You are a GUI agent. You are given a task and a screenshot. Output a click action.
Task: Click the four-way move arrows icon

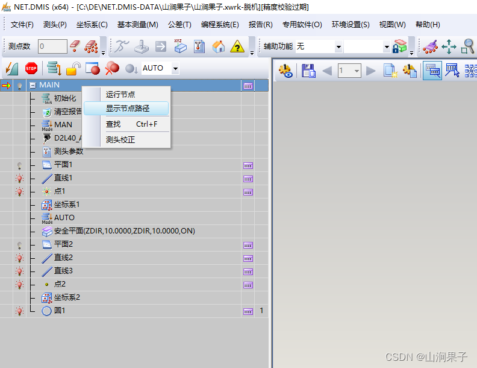pos(449,46)
